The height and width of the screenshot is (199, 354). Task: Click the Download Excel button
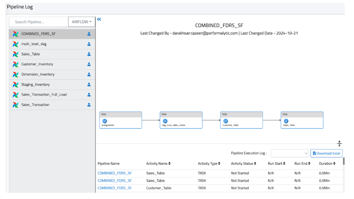327,153
